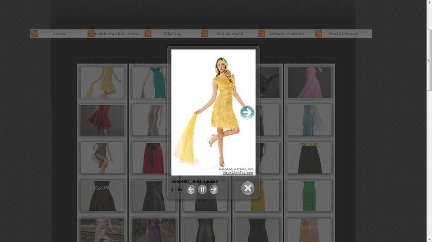Pause the lightbox slideshow
432x242 pixels.
[x=202, y=189]
